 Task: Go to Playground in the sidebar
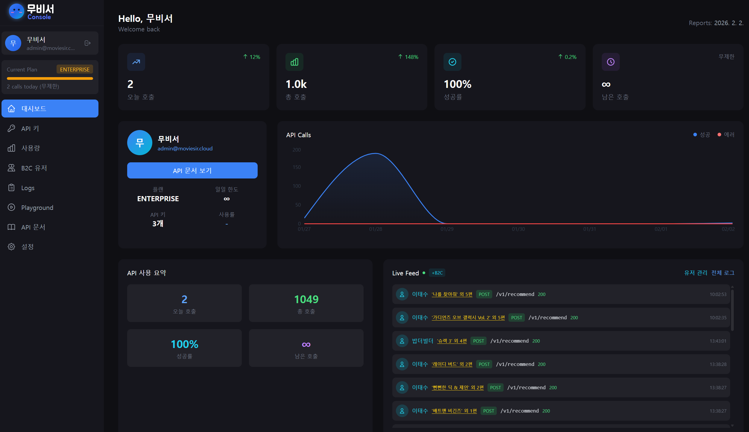point(37,207)
